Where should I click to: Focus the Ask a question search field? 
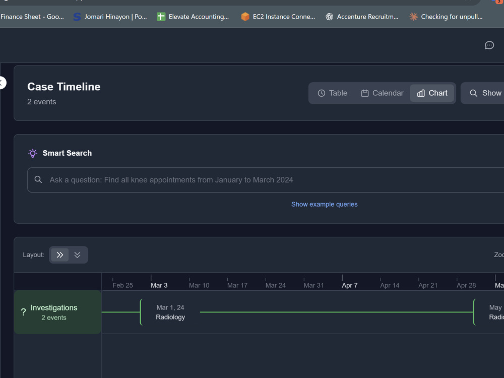pos(266,180)
